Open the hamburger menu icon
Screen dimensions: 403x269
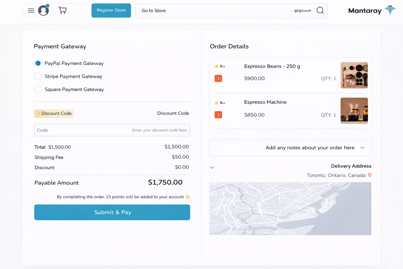31,11
